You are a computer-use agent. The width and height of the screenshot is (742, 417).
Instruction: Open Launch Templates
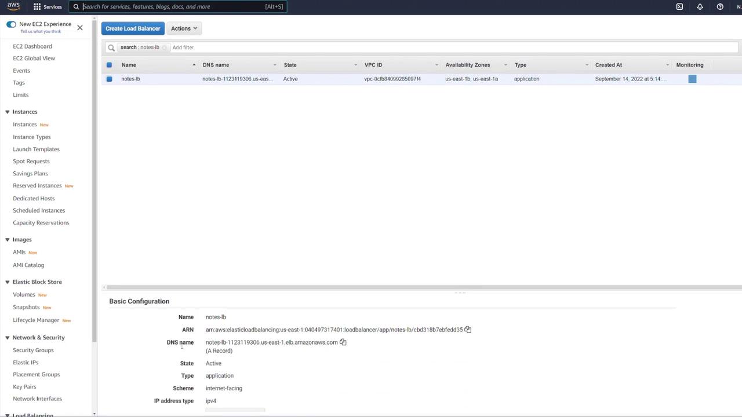point(36,149)
